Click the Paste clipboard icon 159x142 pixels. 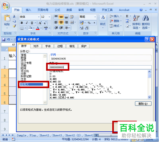click(x=7, y=18)
